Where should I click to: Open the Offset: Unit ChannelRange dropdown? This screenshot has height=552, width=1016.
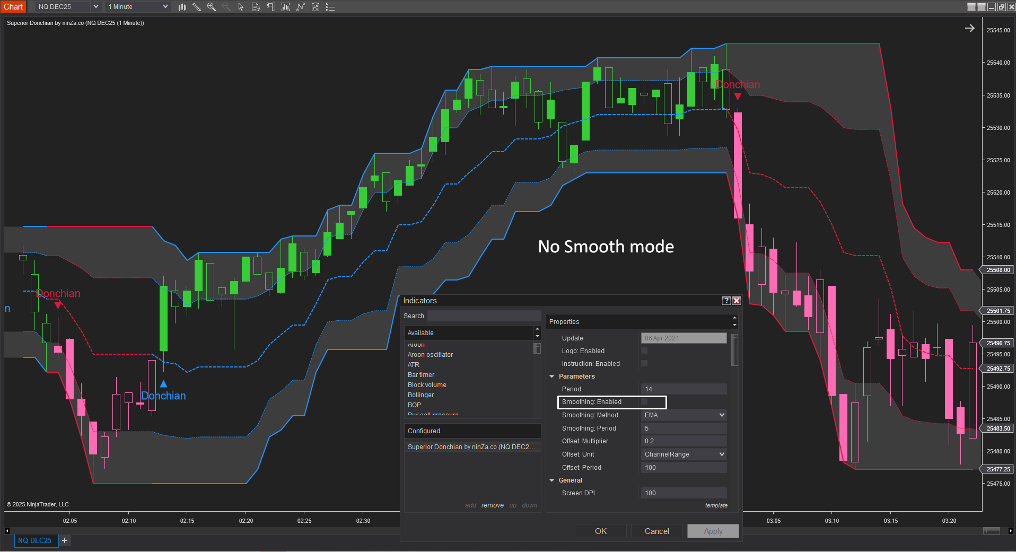coord(684,454)
